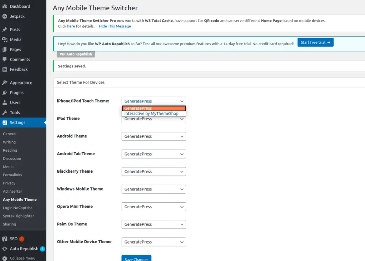
Task: Expand the Opera Mini Theme dropdown
Action: (154, 207)
